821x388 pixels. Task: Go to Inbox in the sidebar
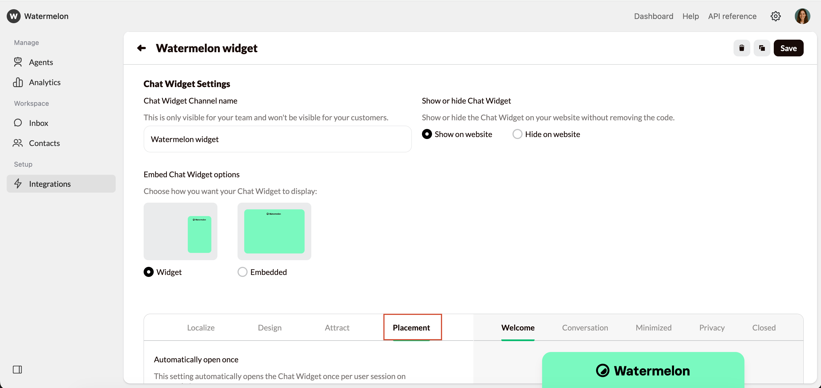coord(61,123)
